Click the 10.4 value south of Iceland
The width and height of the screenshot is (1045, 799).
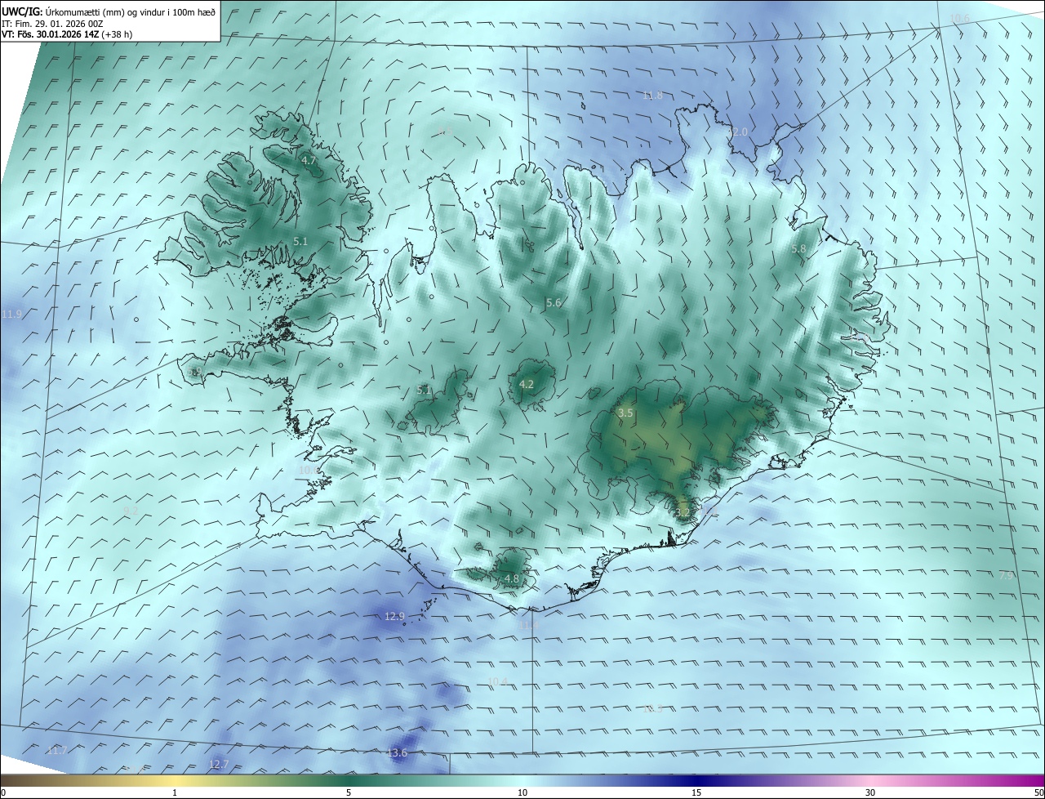coord(497,682)
